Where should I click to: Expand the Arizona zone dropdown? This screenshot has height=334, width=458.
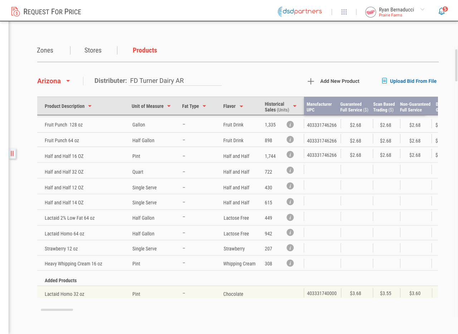coord(68,81)
